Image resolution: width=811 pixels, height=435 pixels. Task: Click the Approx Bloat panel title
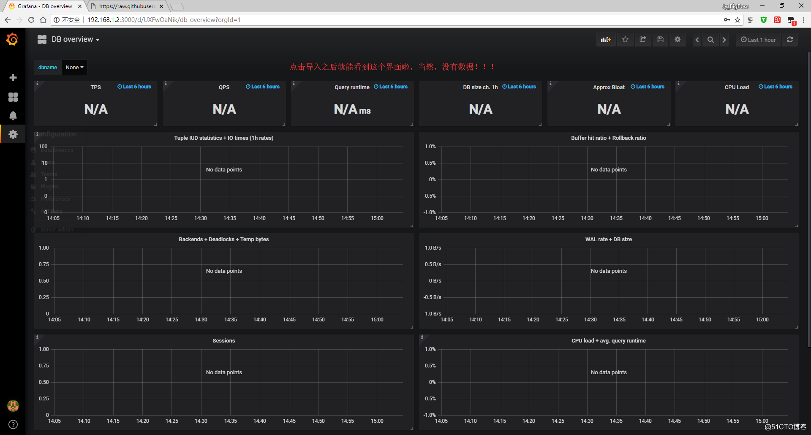609,87
